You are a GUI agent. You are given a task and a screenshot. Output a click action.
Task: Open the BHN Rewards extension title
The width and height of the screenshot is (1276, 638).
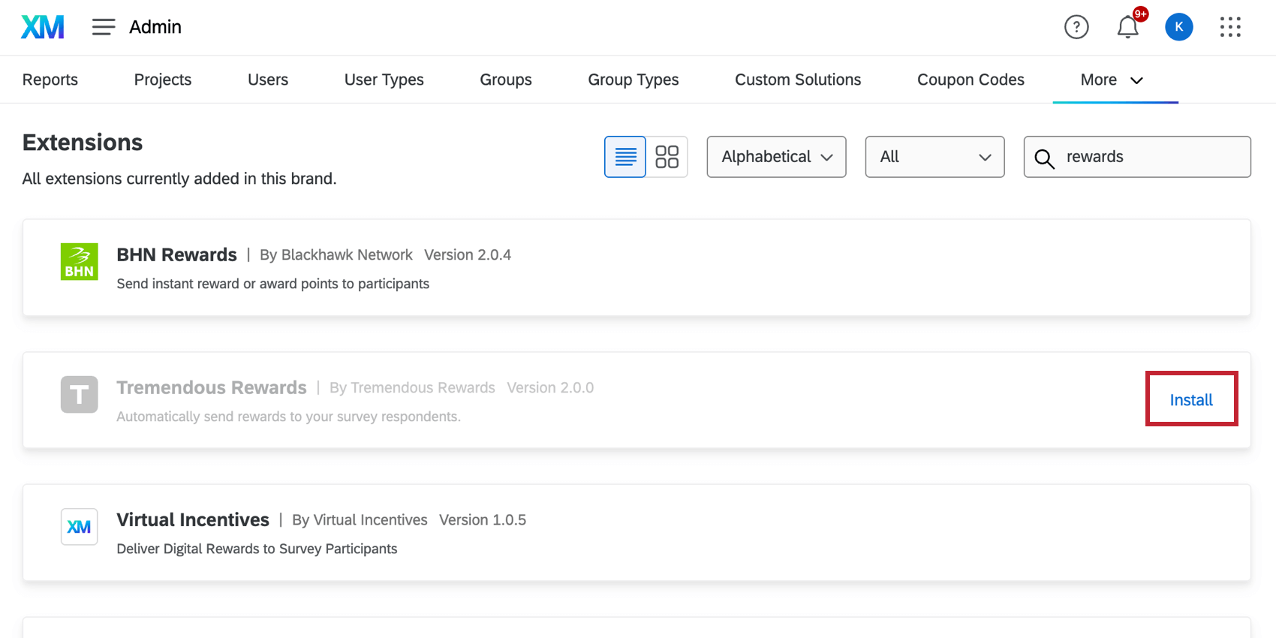[x=176, y=254]
